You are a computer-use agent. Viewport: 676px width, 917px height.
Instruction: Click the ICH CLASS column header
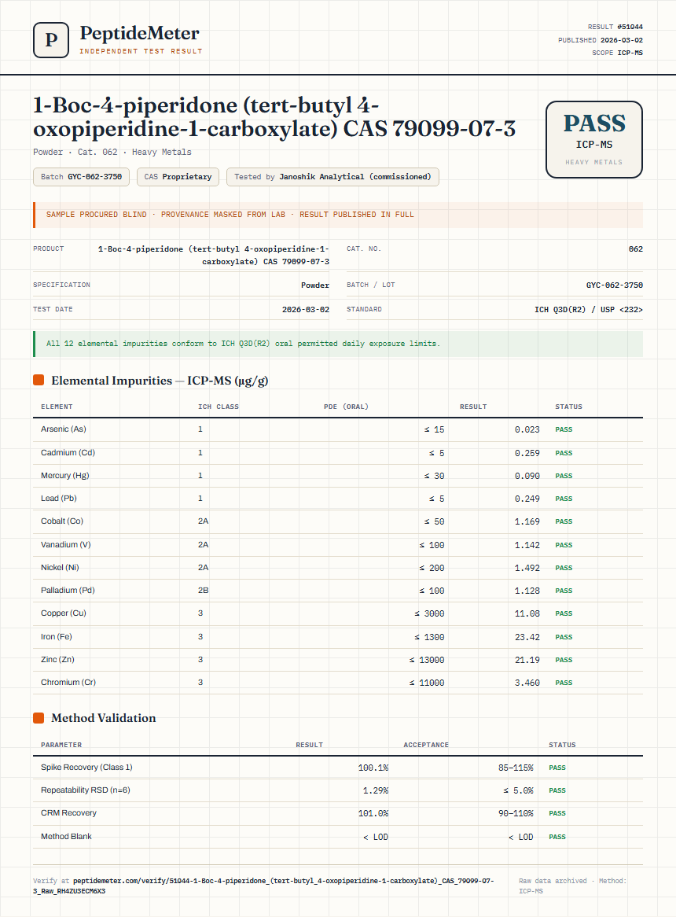coord(219,407)
